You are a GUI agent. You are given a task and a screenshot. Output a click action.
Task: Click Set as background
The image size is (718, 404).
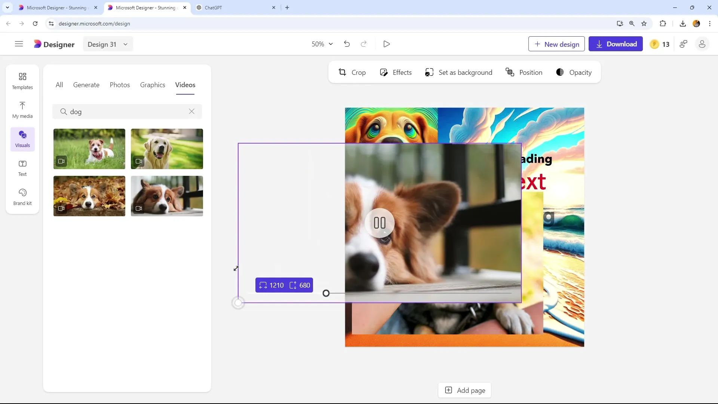458,73
